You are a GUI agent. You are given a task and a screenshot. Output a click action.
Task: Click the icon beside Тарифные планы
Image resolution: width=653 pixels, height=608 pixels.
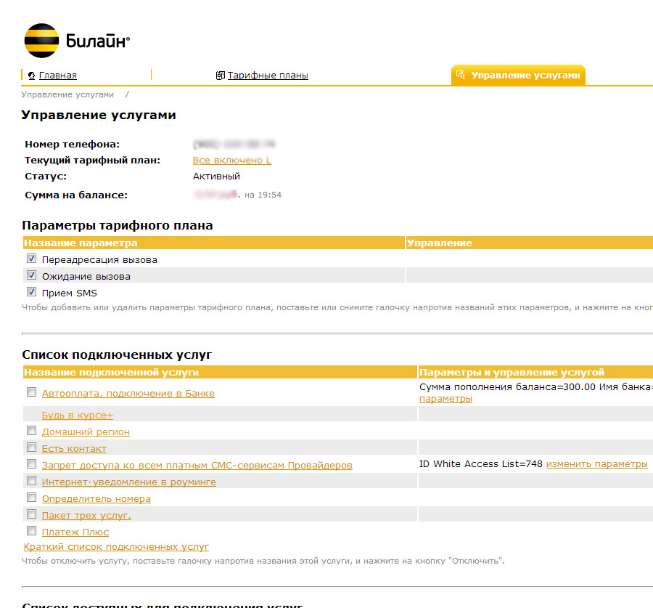(221, 76)
